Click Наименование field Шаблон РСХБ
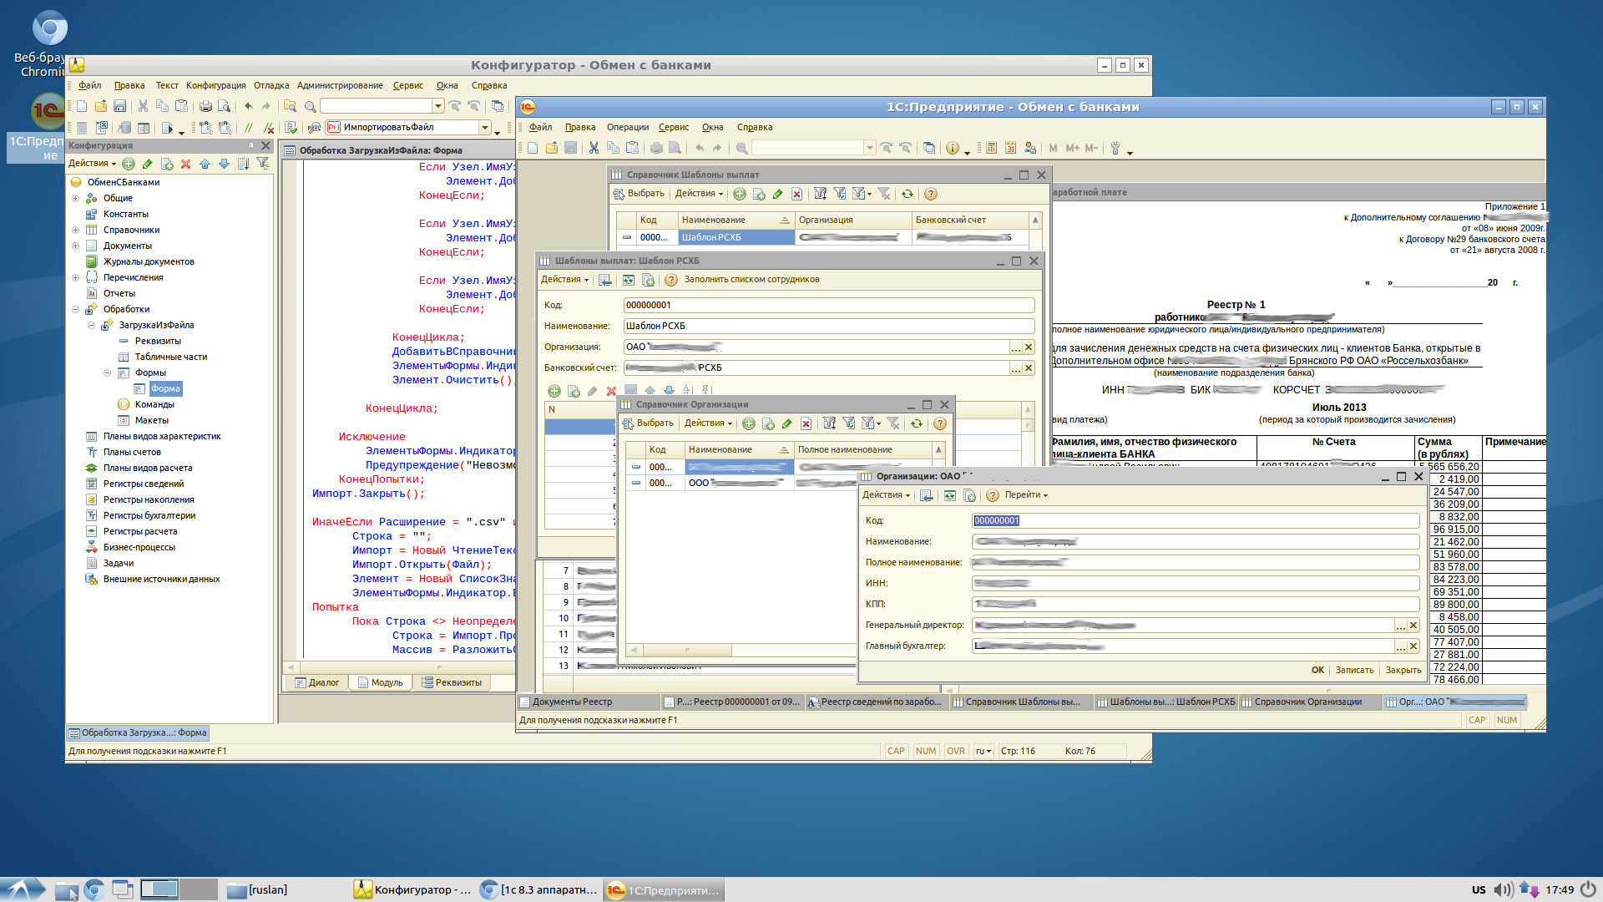 829,326
